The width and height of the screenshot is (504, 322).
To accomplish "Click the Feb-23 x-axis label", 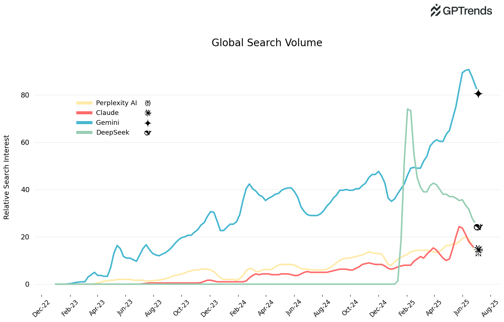I will pyautogui.click(x=69, y=308).
